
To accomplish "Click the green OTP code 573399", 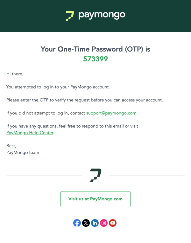I will [95, 59].
